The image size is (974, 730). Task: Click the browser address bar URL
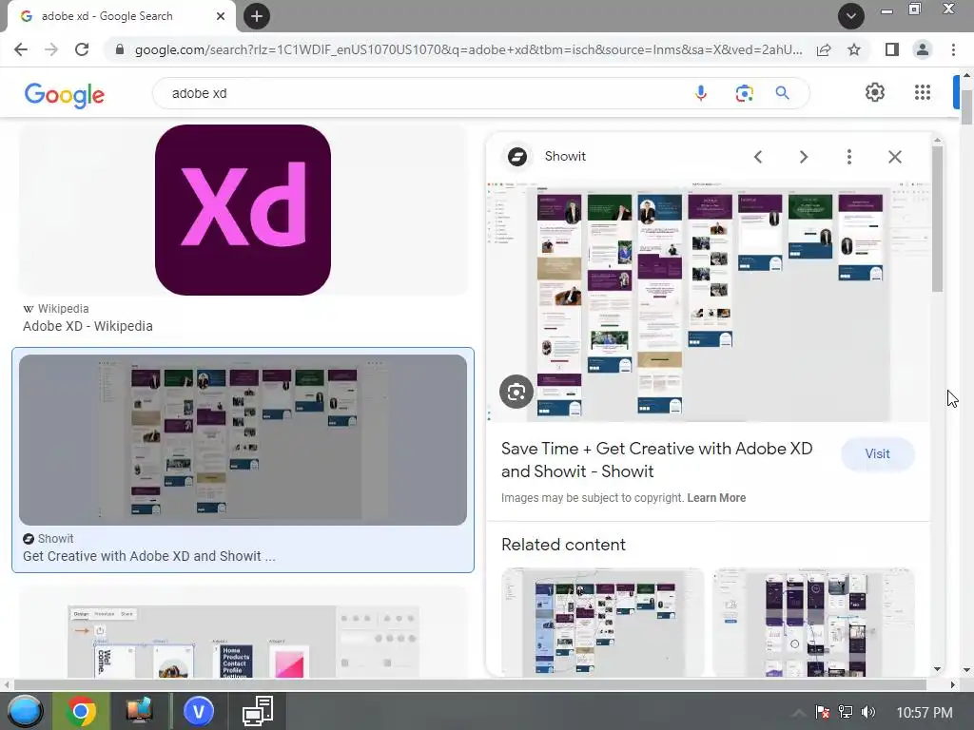point(468,49)
